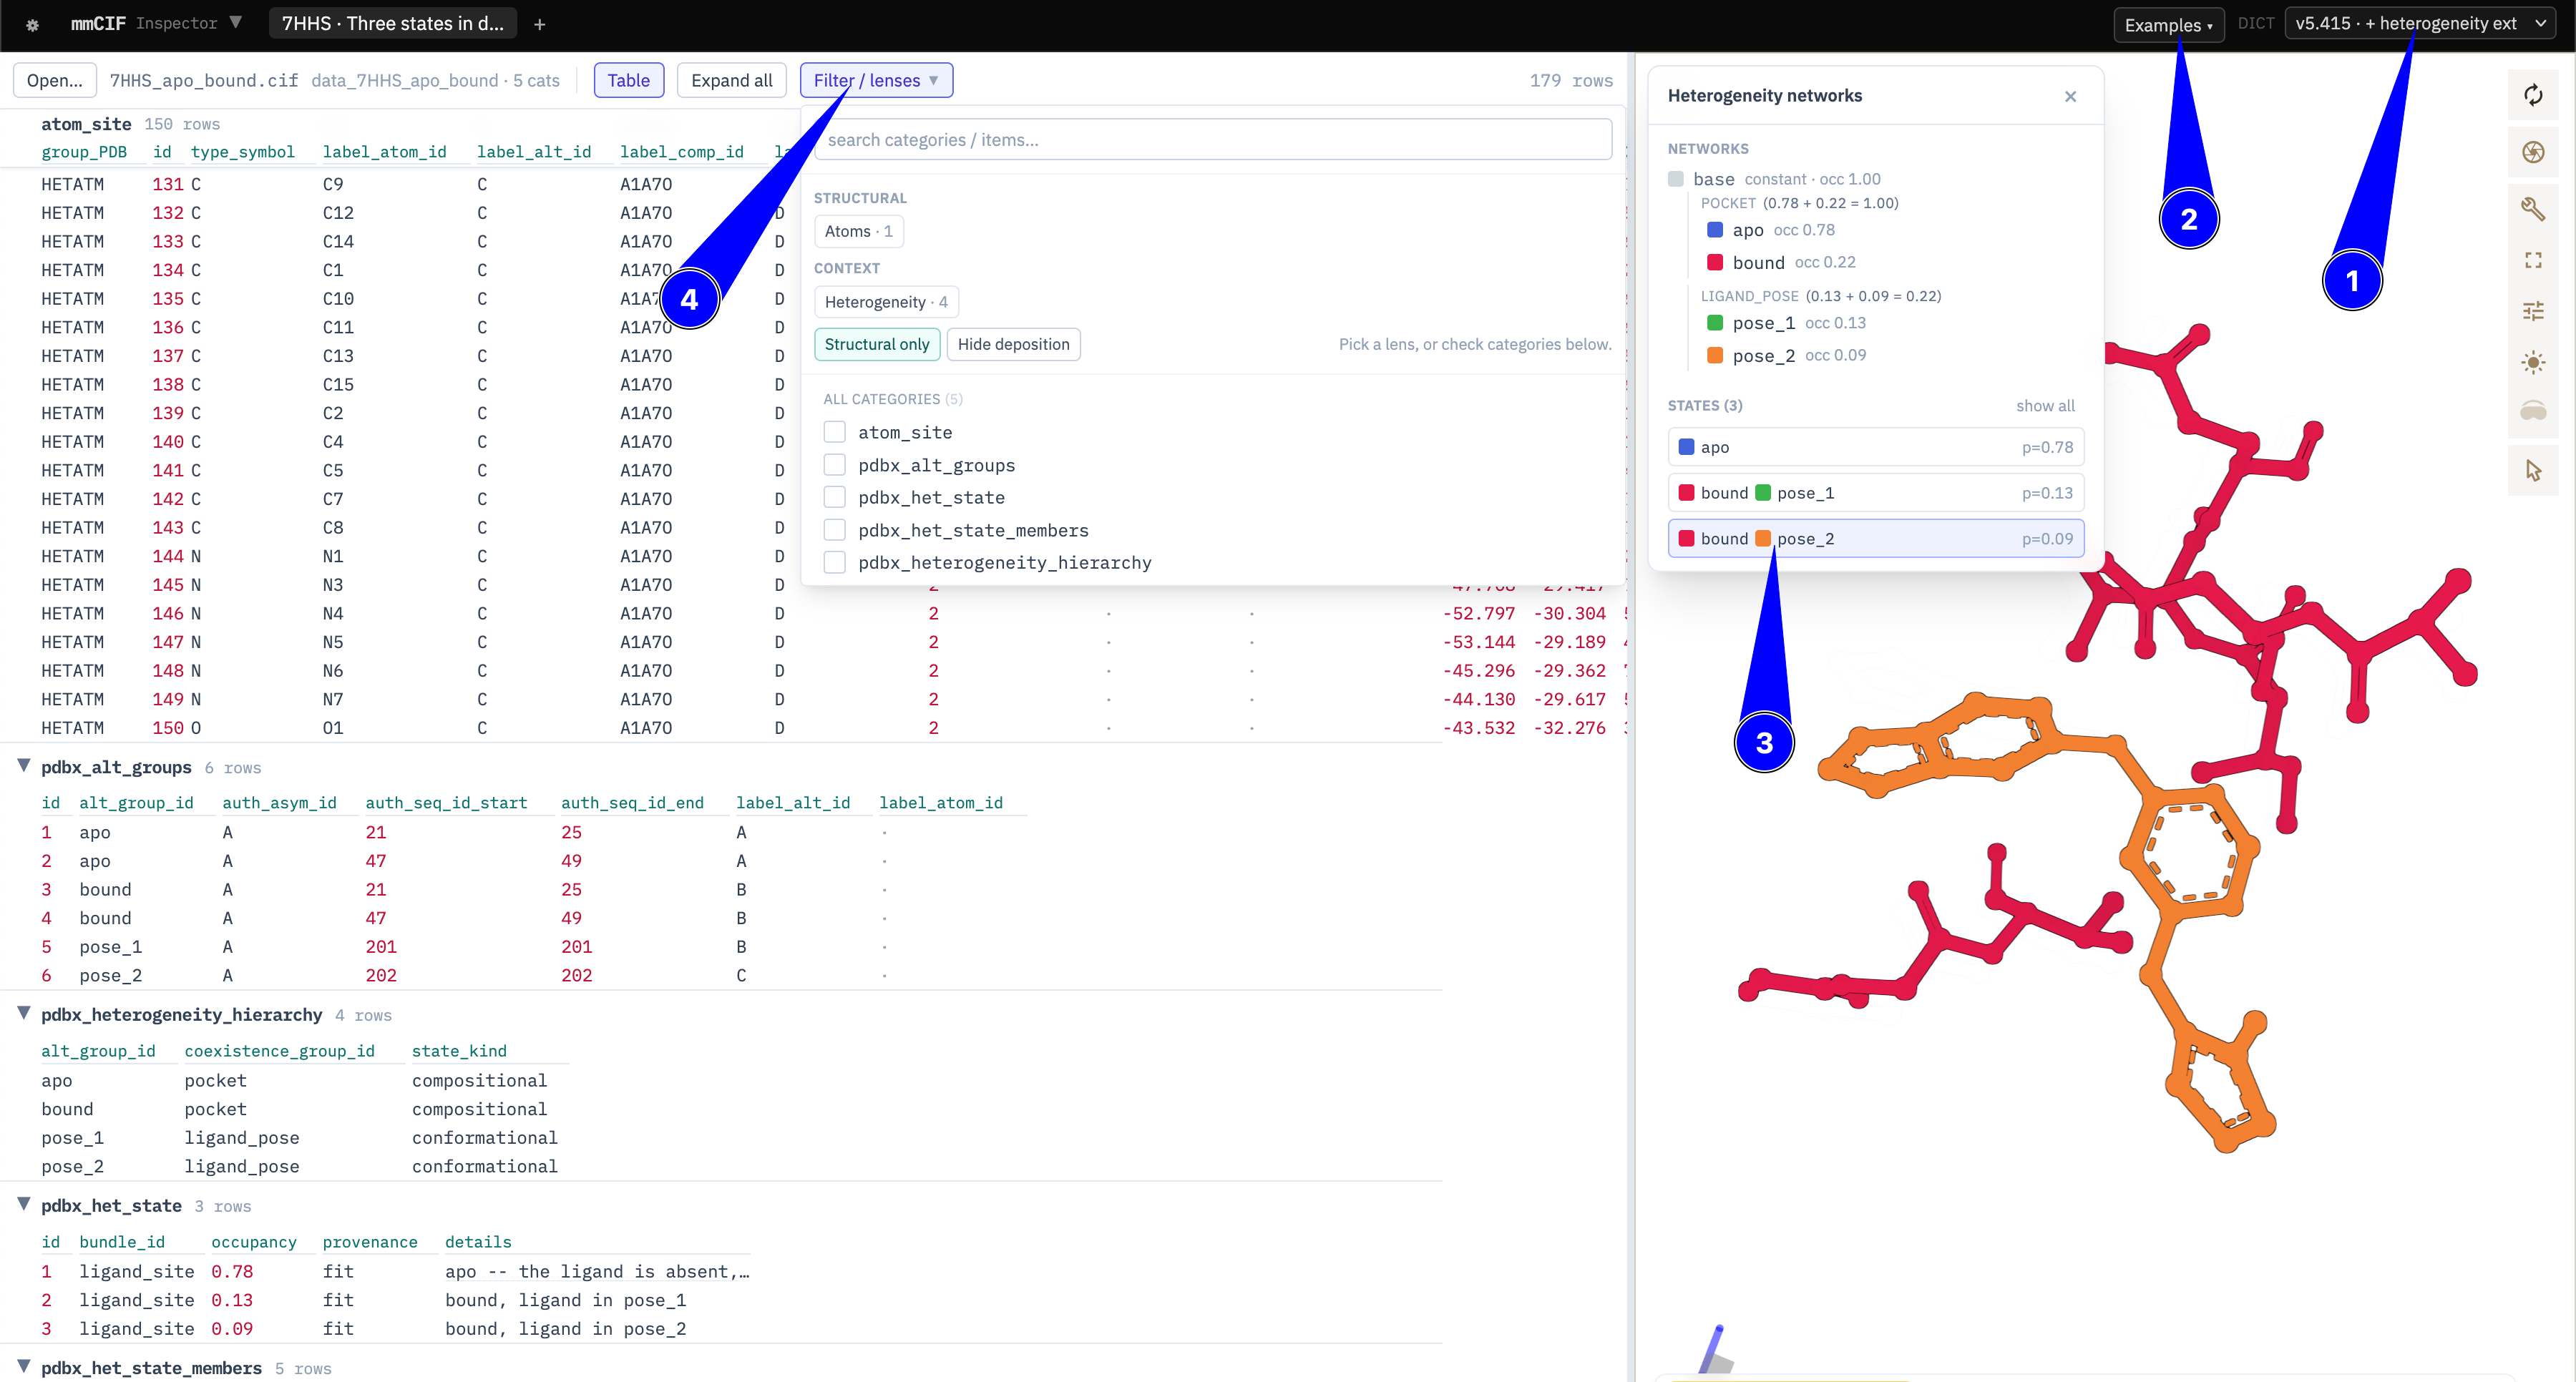The height and width of the screenshot is (1382, 2576).
Task: Open the Examples dropdown menu
Action: [x=2168, y=24]
